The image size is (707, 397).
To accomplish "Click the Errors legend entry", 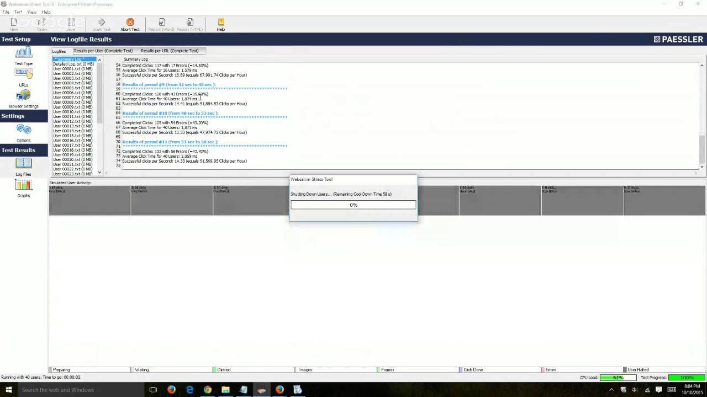I will 582,369.
